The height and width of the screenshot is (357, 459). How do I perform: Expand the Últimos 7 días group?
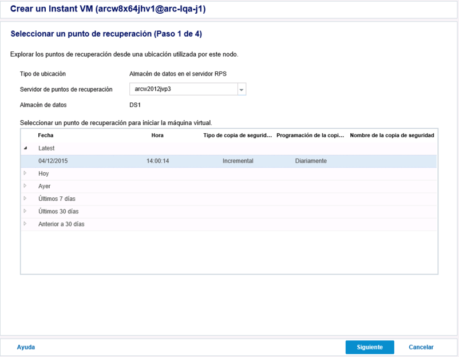coord(25,199)
